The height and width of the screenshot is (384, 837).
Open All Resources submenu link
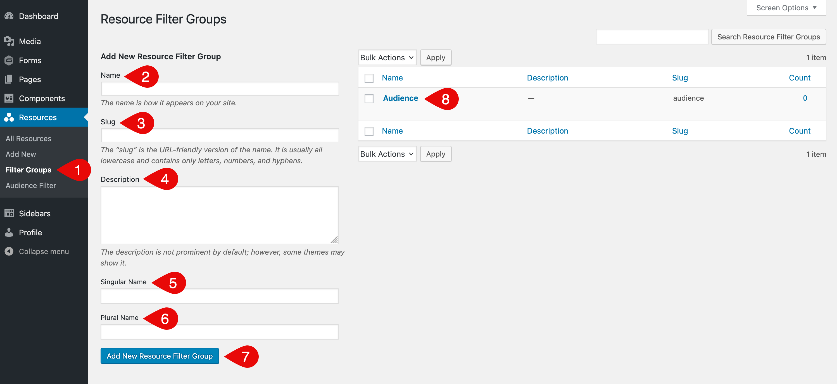(28, 138)
